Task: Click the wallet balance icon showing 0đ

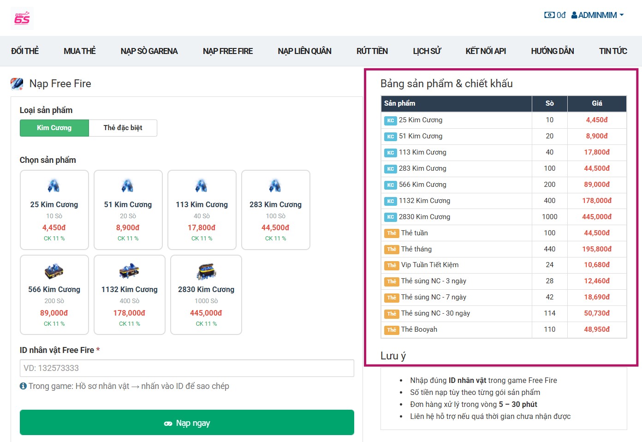Action: pos(549,15)
